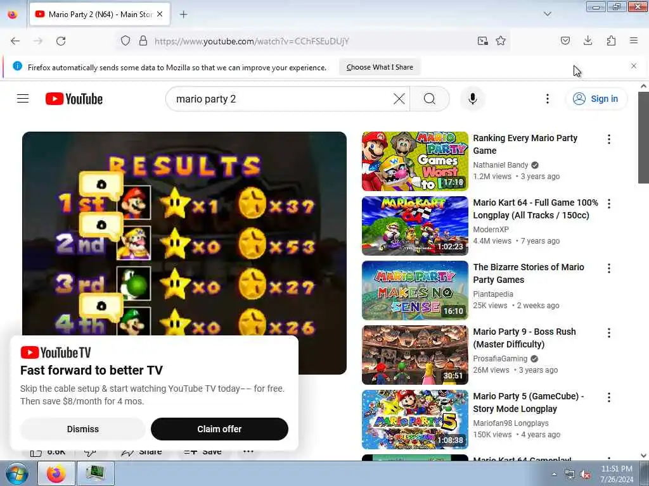649x486 pixels.
Task: Open options for Mario Party 5 video
Action: click(x=609, y=397)
